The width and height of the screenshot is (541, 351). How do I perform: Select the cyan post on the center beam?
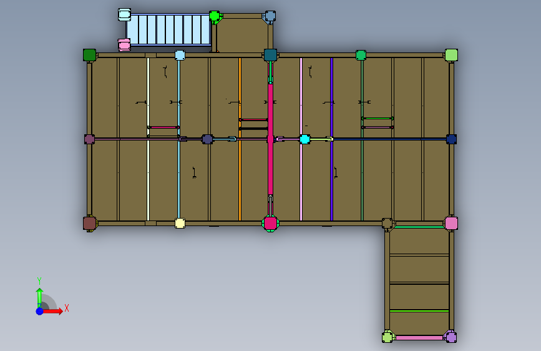[305, 139]
